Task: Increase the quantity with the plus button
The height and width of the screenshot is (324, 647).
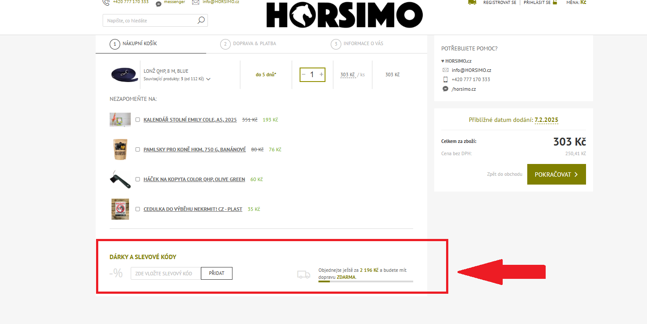Action: [322, 75]
